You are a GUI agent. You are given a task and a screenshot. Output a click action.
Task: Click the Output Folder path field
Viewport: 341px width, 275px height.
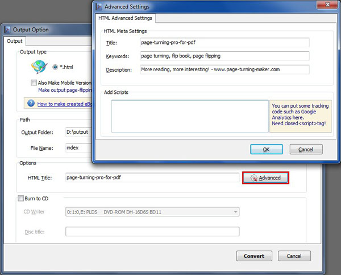pyautogui.click(x=79, y=132)
